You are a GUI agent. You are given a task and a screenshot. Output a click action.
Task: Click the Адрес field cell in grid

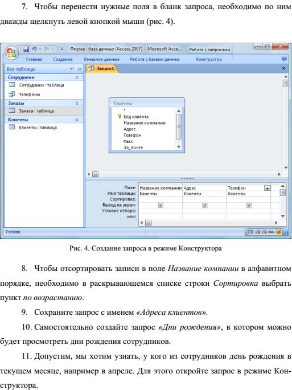tap(204, 188)
